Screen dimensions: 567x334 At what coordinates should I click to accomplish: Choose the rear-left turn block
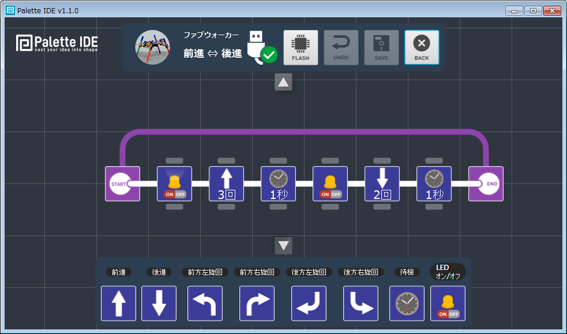309,303
